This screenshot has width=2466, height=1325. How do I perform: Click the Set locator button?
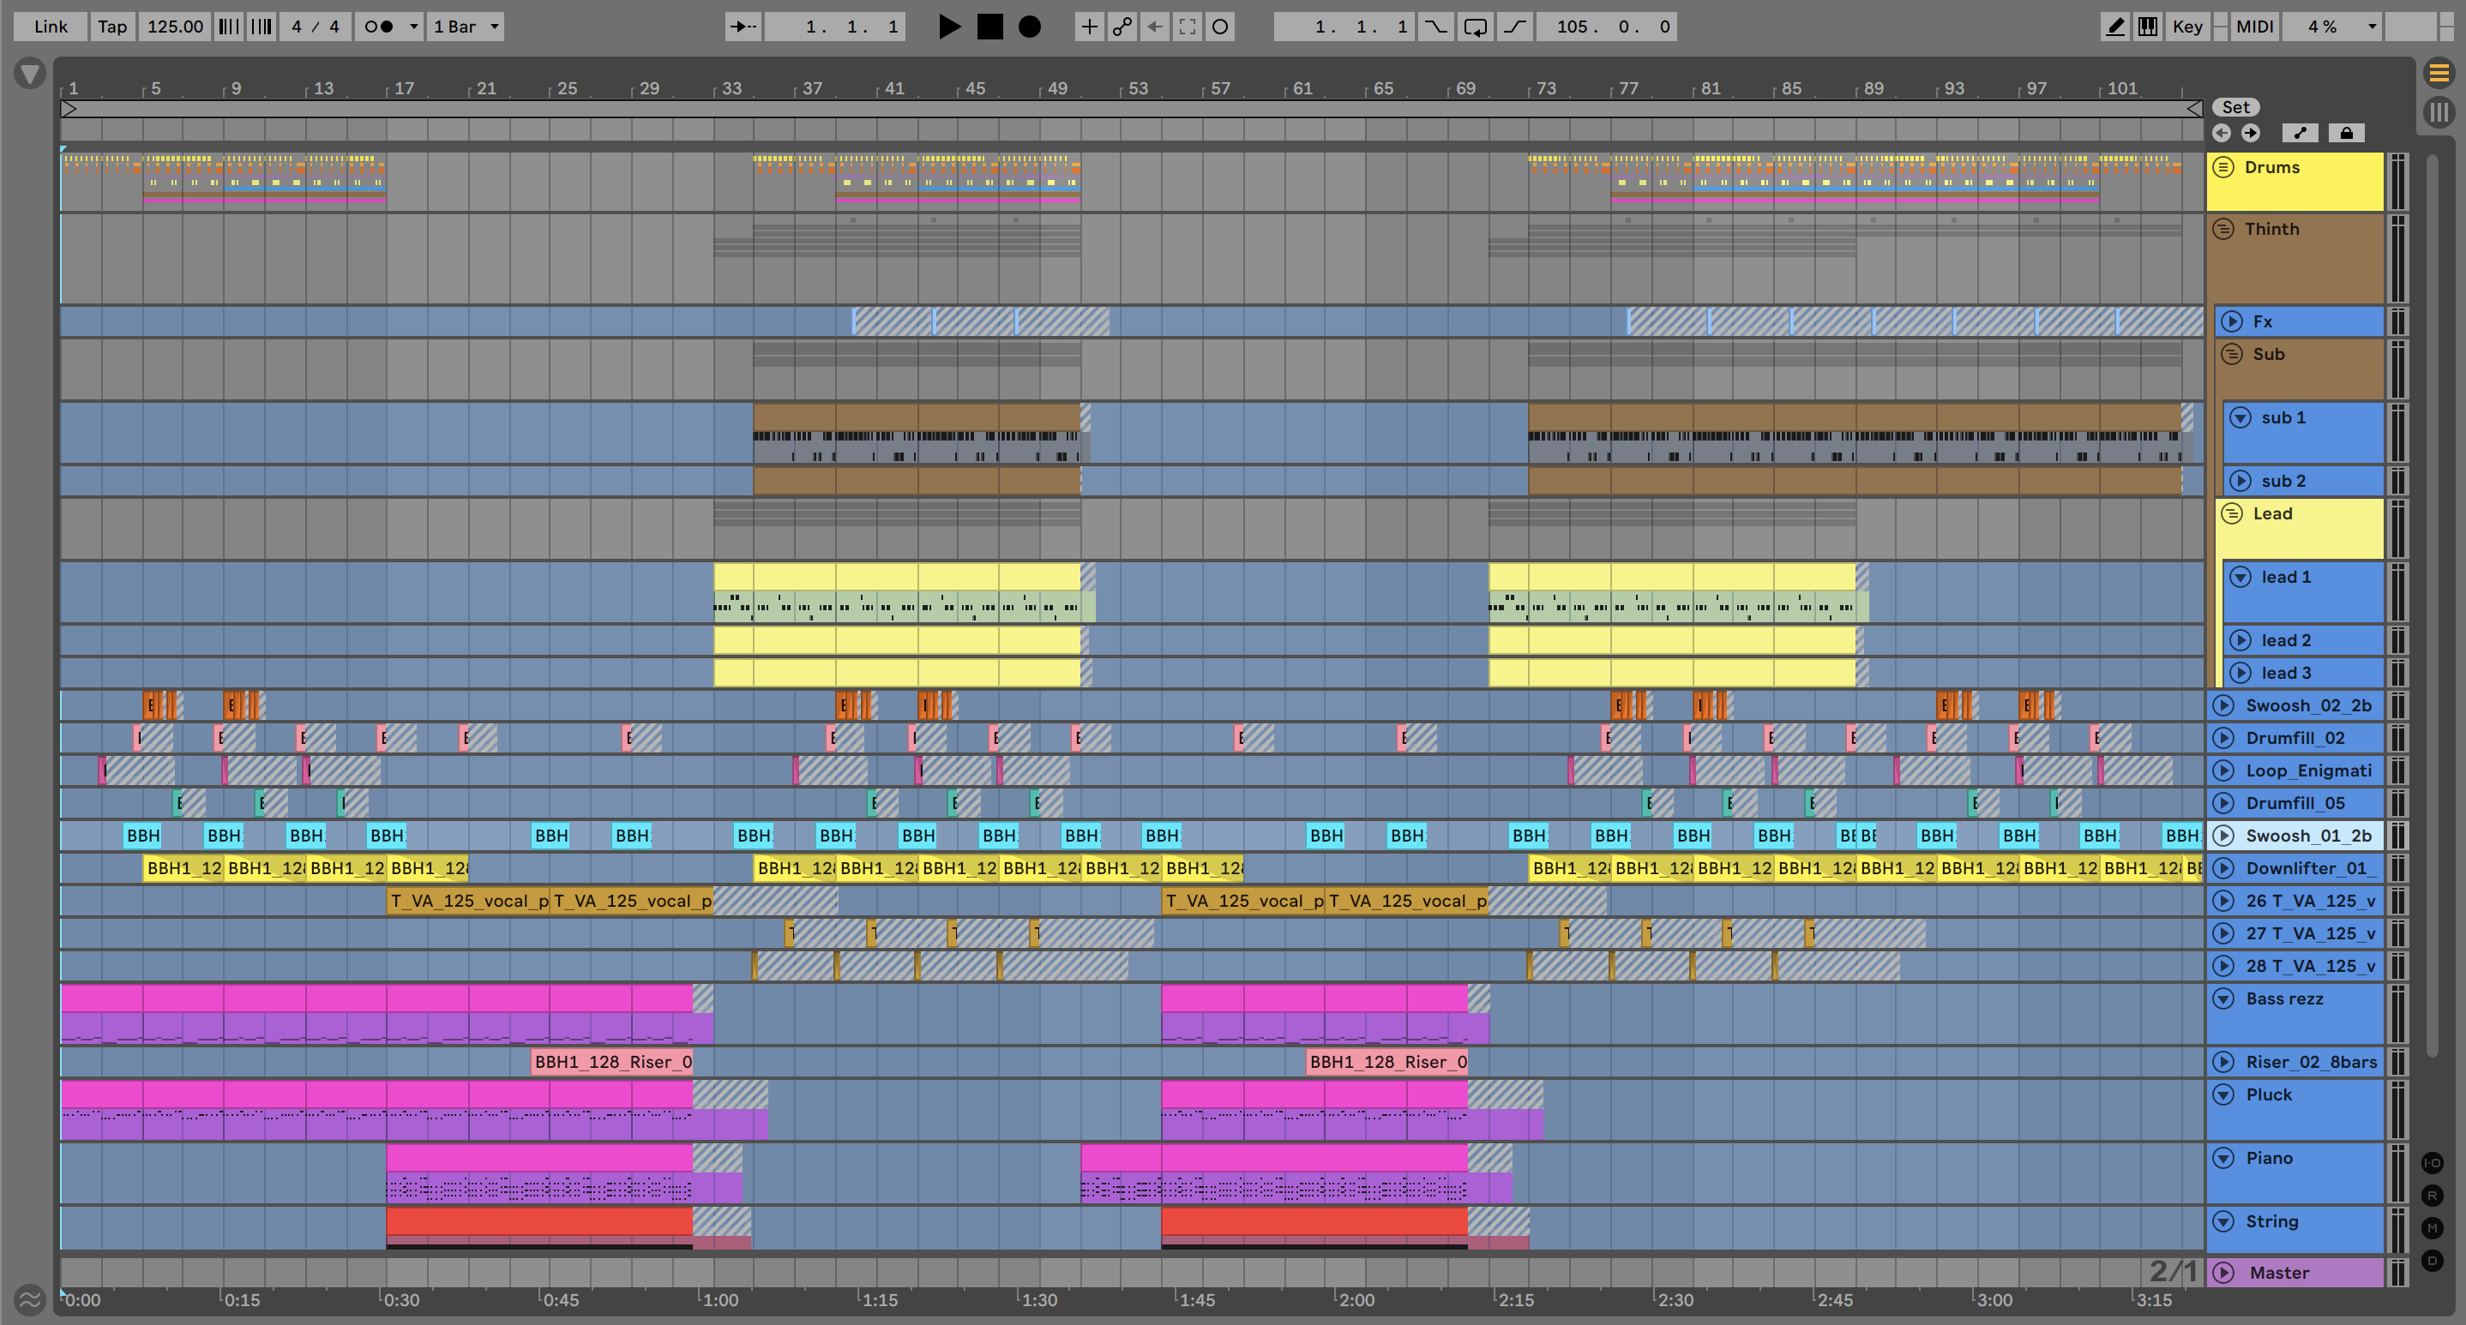2235,107
